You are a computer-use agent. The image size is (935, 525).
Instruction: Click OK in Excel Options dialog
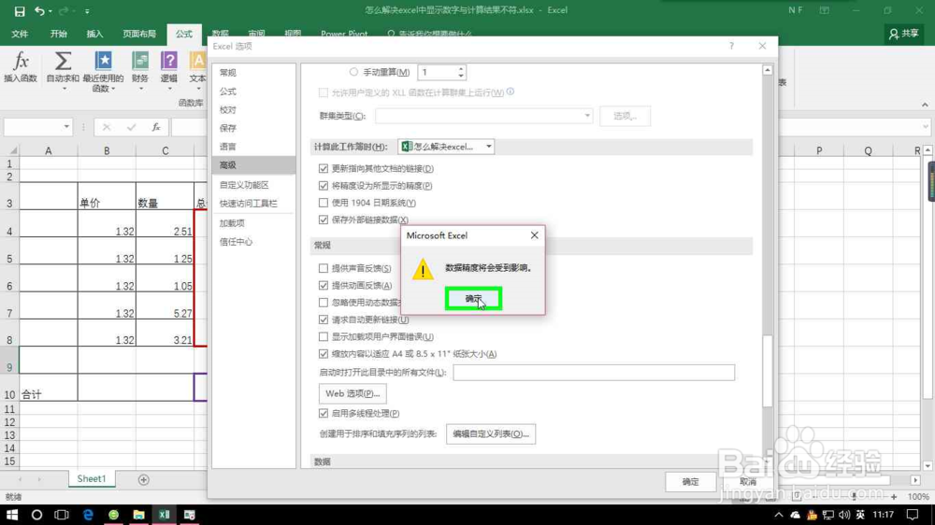tap(691, 482)
